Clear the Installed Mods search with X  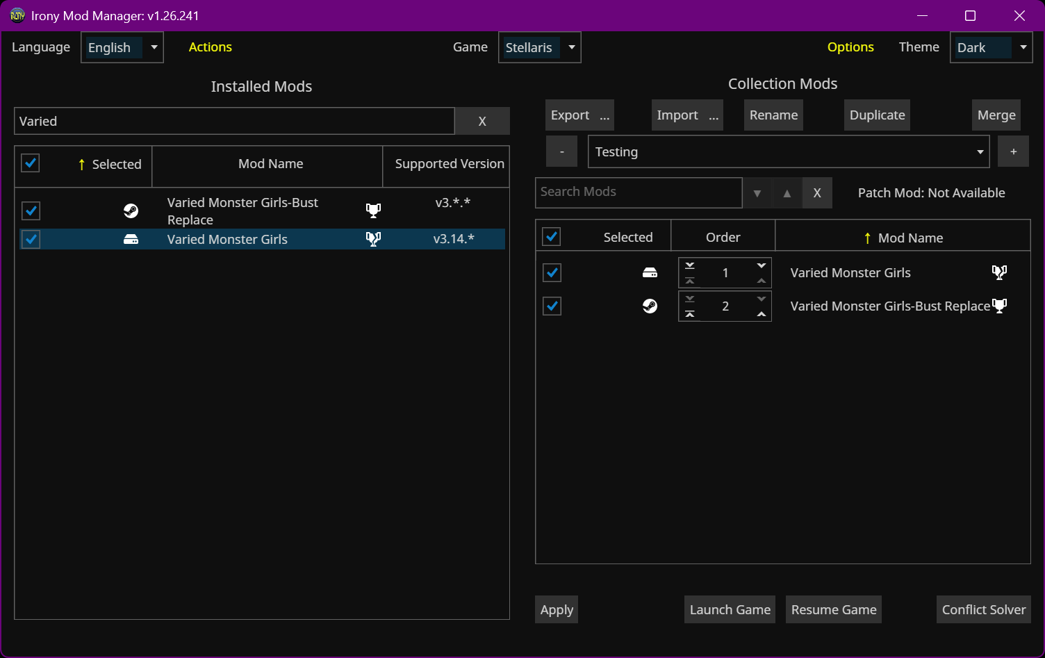click(x=482, y=121)
